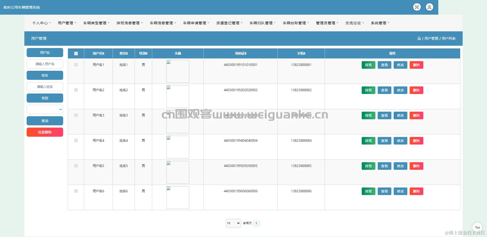
Task: Open the 性别 filter dropdown
Action: tap(45, 109)
